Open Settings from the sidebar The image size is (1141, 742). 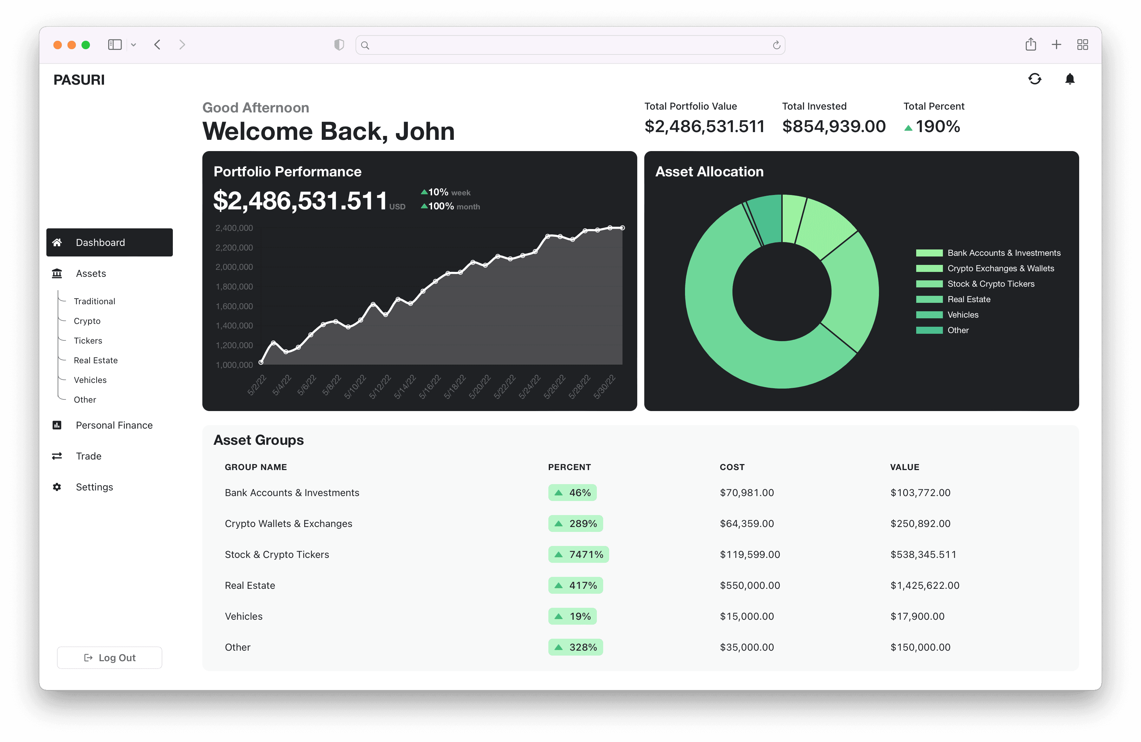[x=94, y=487]
